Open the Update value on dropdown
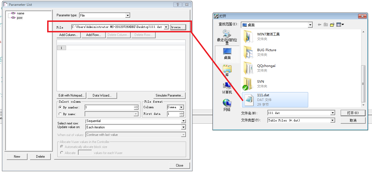Image resolution: width=372 pixels, height=174 pixels. [183, 127]
